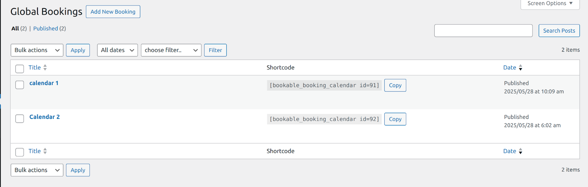588x187 pixels.
Task: Open the Calendar 2 booking link
Action: [x=44, y=117]
